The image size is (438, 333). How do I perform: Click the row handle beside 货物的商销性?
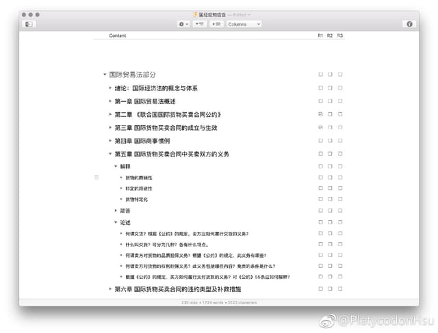pyautogui.click(x=96, y=178)
